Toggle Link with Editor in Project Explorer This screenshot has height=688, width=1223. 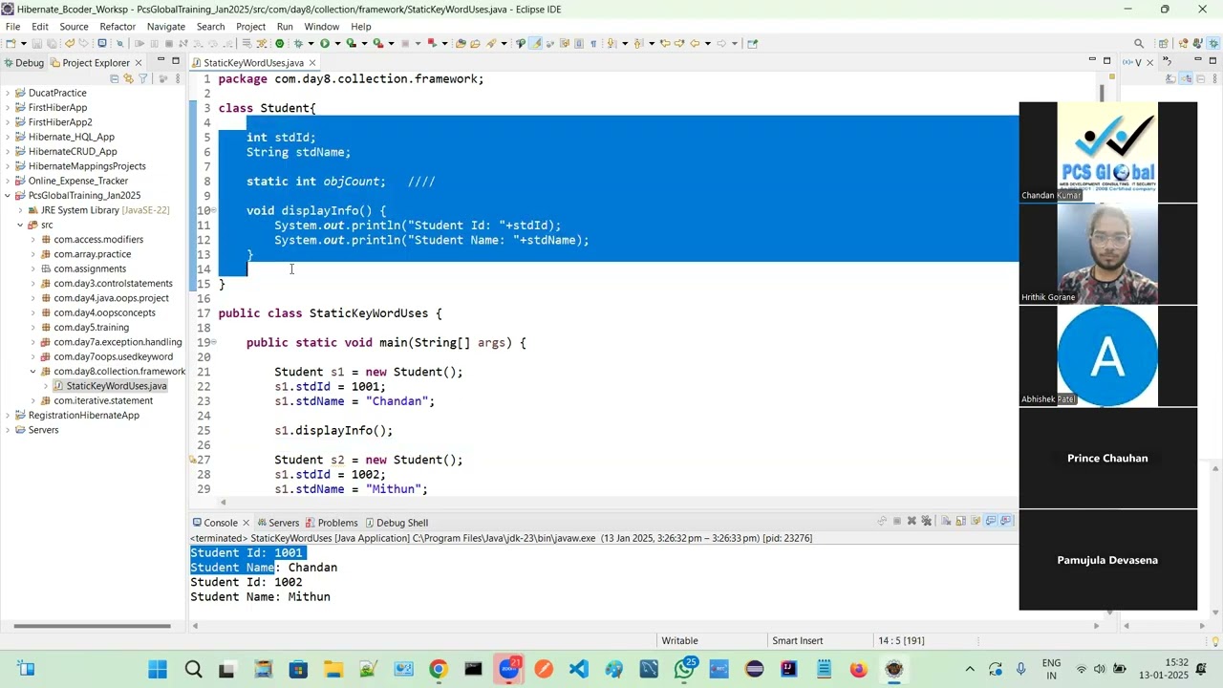pyautogui.click(x=128, y=78)
